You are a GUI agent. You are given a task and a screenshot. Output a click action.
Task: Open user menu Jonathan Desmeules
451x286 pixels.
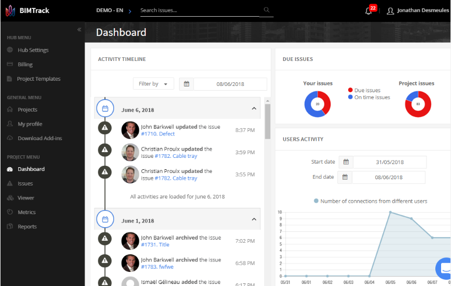point(417,10)
